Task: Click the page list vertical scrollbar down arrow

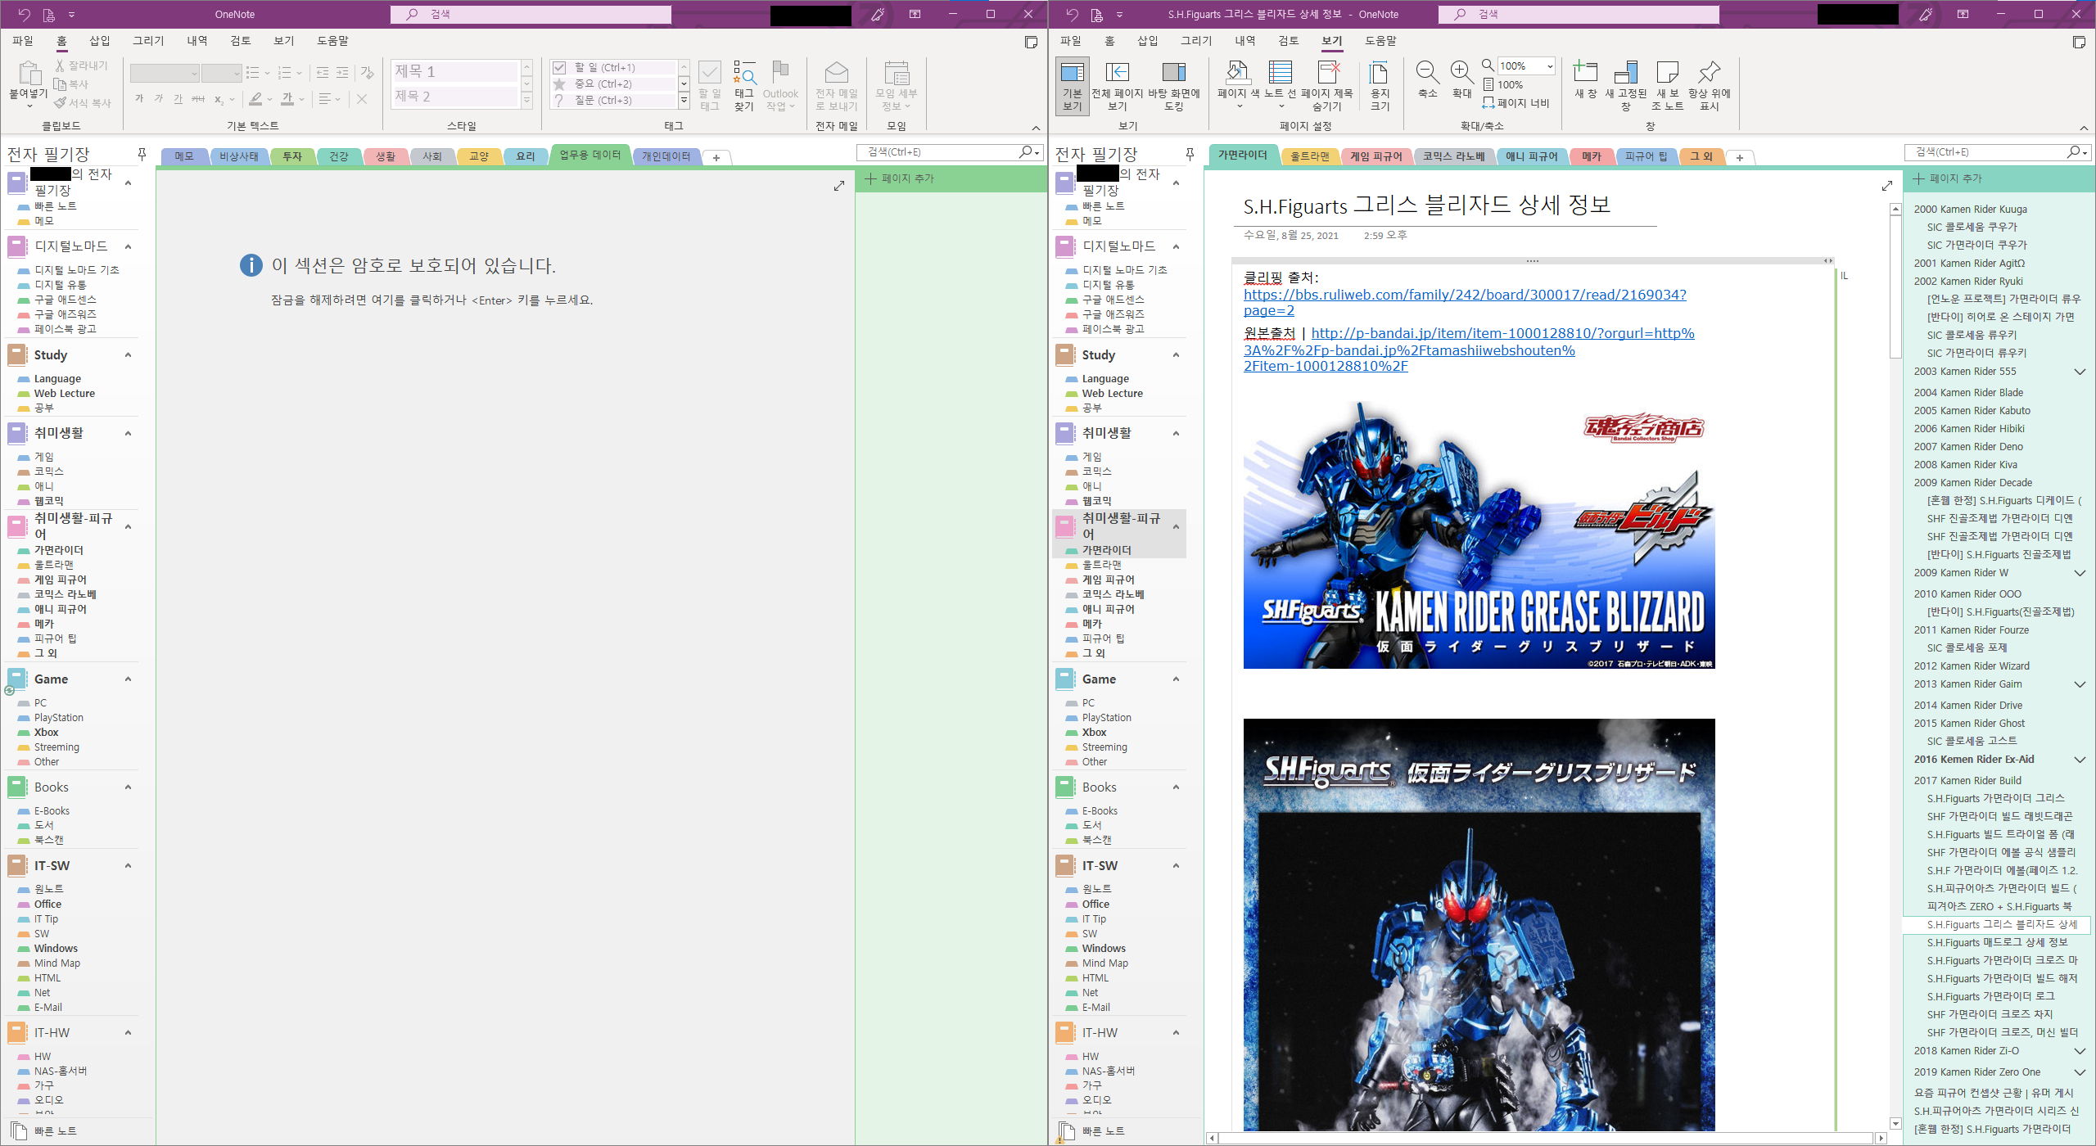Action: [1895, 1124]
